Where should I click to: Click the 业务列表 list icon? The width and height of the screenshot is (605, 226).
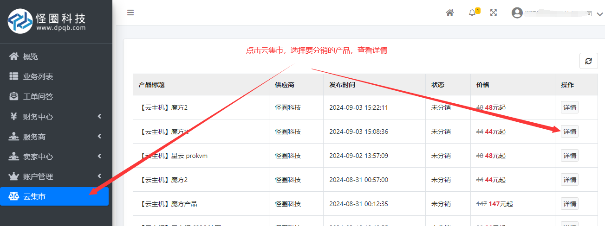tap(14, 76)
